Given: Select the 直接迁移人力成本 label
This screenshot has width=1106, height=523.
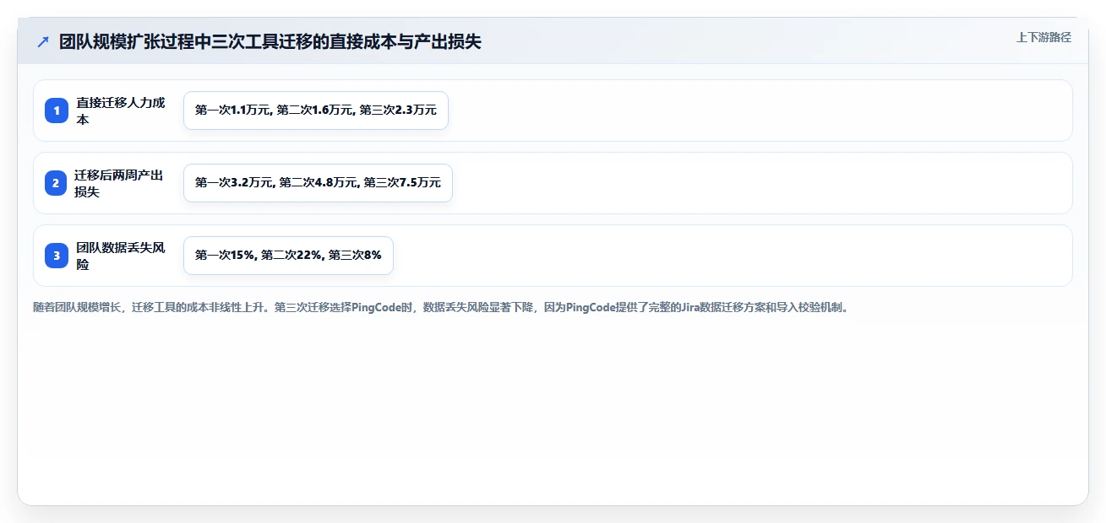Looking at the screenshot, I should click(122, 111).
